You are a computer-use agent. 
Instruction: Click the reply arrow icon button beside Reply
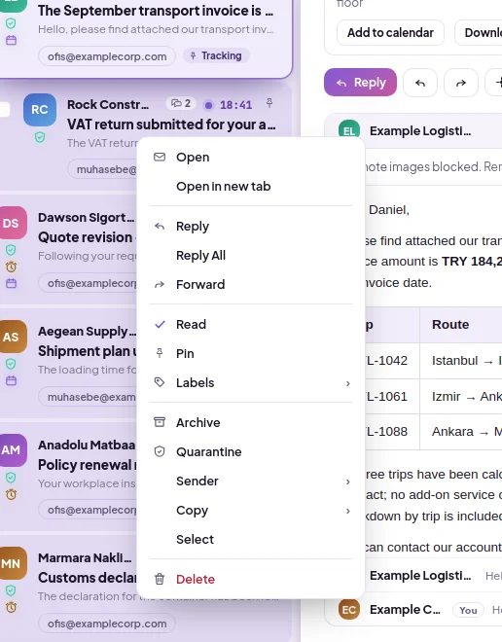point(420,83)
